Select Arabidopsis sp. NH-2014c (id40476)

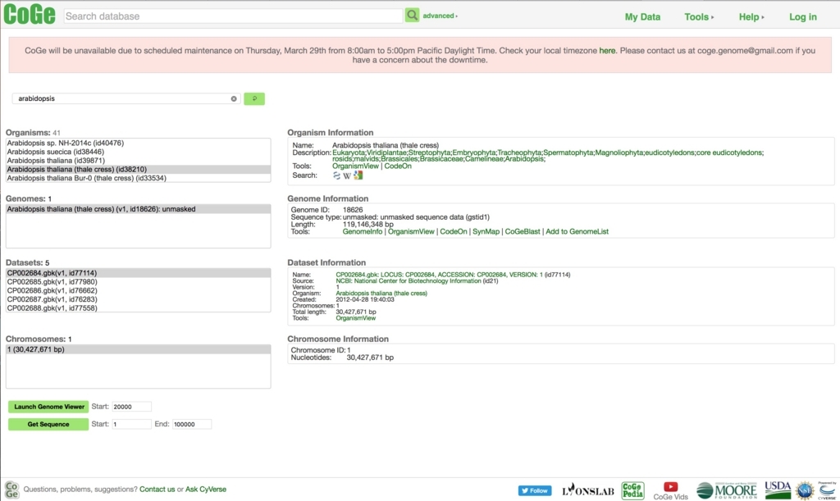coord(138,143)
